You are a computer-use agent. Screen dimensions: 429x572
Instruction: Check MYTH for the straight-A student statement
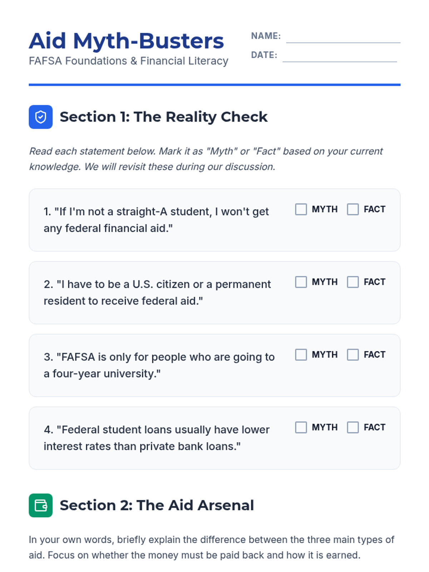point(301,209)
